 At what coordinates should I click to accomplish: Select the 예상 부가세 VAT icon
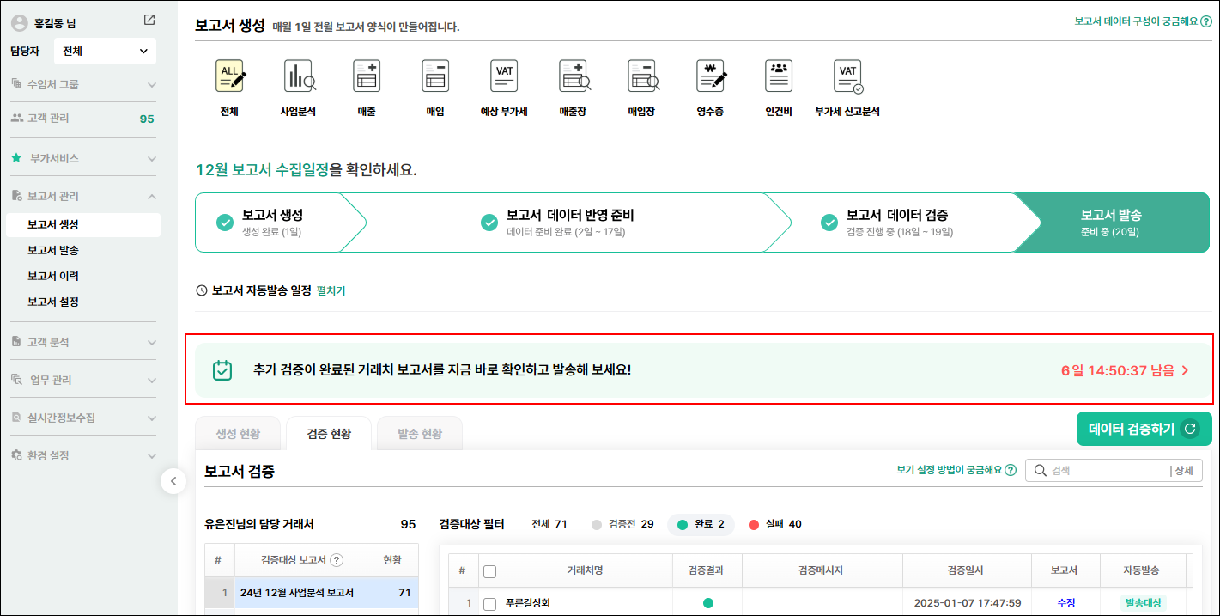click(504, 77)
